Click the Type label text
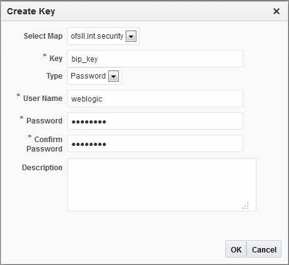289x265 pixels. point(54,76)
